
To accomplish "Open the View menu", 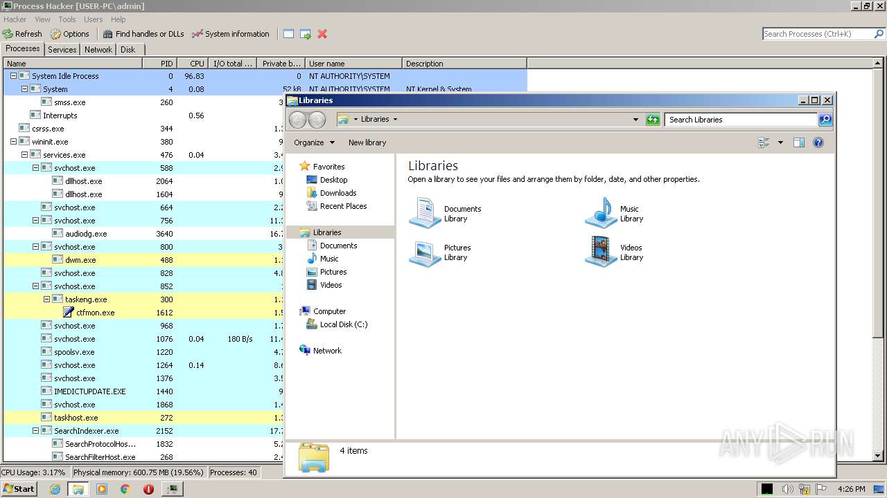I will coord(42,19).
